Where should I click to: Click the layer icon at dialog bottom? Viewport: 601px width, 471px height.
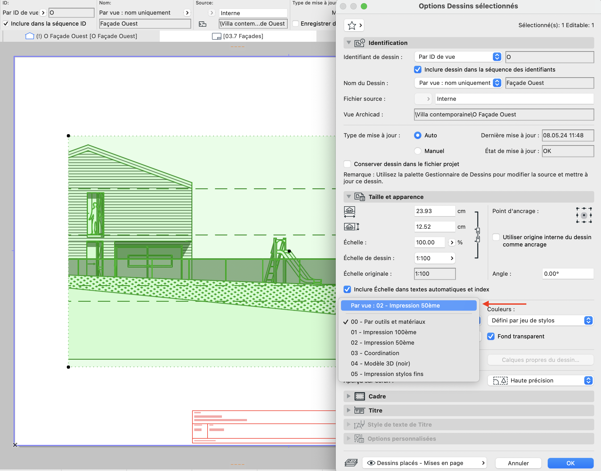click(351, 463)
